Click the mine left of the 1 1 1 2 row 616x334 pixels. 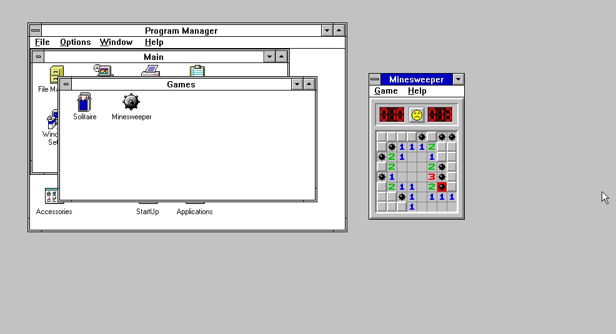tap(392, 147)
